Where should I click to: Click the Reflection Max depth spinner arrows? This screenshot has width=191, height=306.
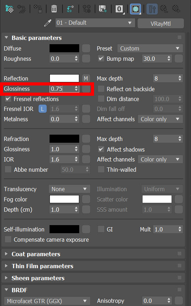click(x=180, y=78)
